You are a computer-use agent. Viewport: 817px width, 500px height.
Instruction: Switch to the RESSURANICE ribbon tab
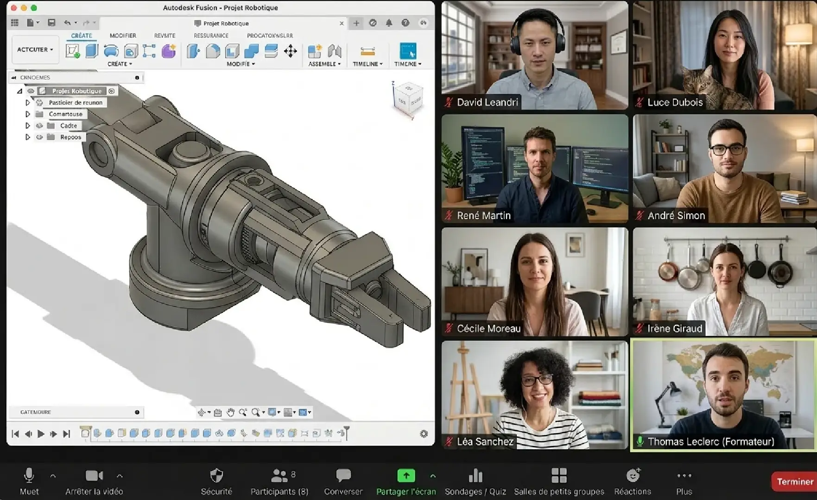pyautogui.click(x=211, y=36)
